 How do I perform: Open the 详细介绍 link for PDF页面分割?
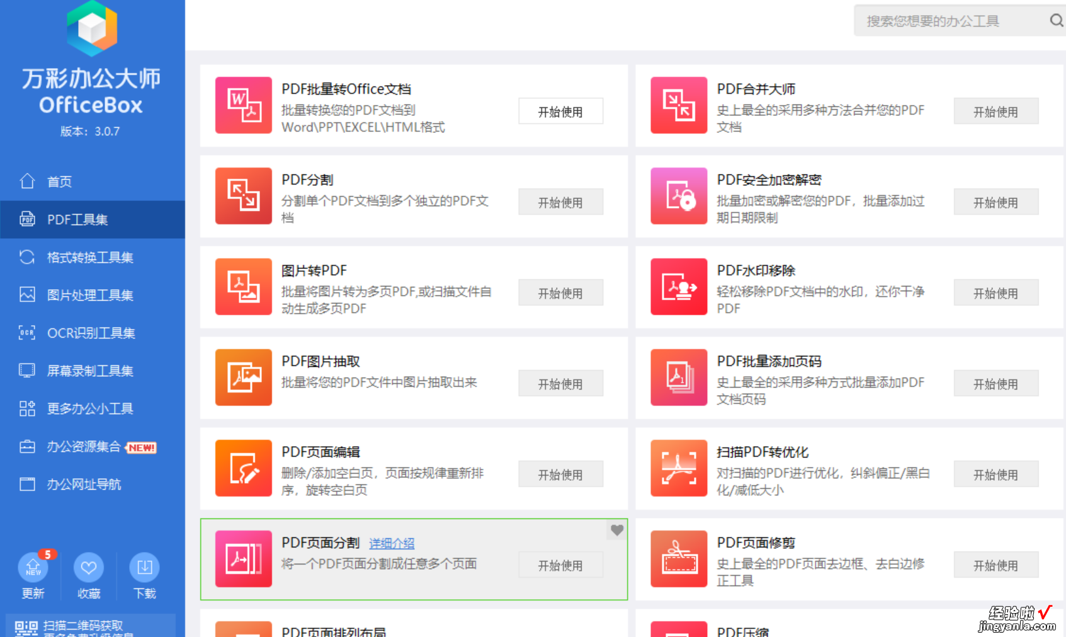tap(392, 543)
